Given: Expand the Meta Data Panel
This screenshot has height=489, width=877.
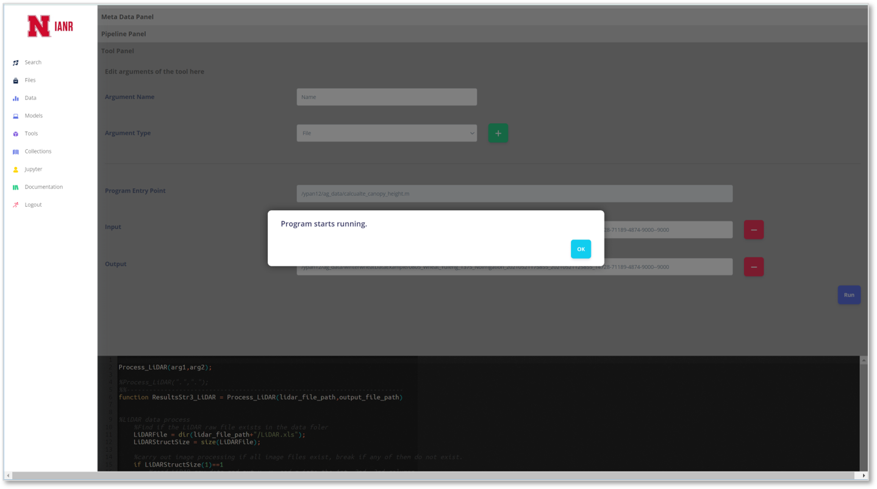Looking at the screenshot, I should (482, 16).
